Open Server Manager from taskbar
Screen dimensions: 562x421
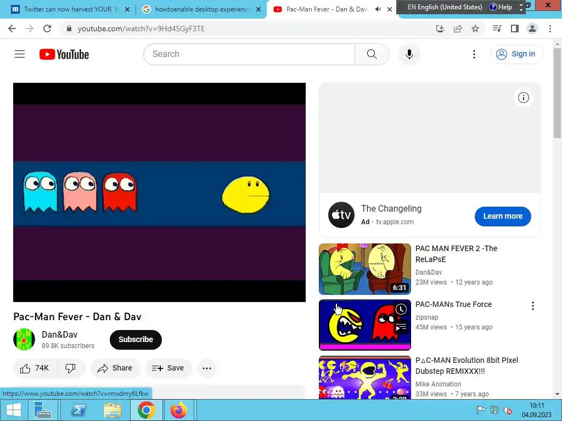(43, 410)
